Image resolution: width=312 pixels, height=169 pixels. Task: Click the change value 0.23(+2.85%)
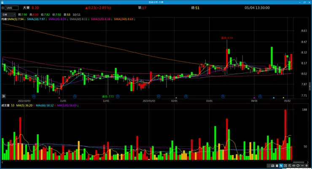point(98,8)
